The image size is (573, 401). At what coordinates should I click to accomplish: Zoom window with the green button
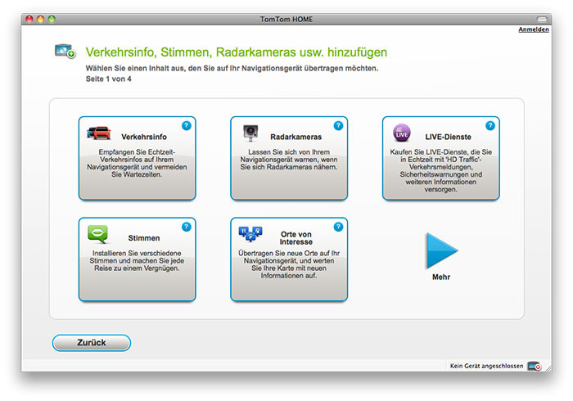pyautogui.click(x=52, y=19)
